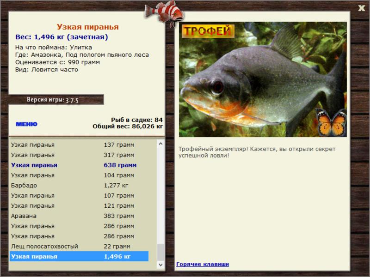Select Барбадо 1,277 кг row
Viewport: 370px width, 277px height.
[x=79, y=186]
